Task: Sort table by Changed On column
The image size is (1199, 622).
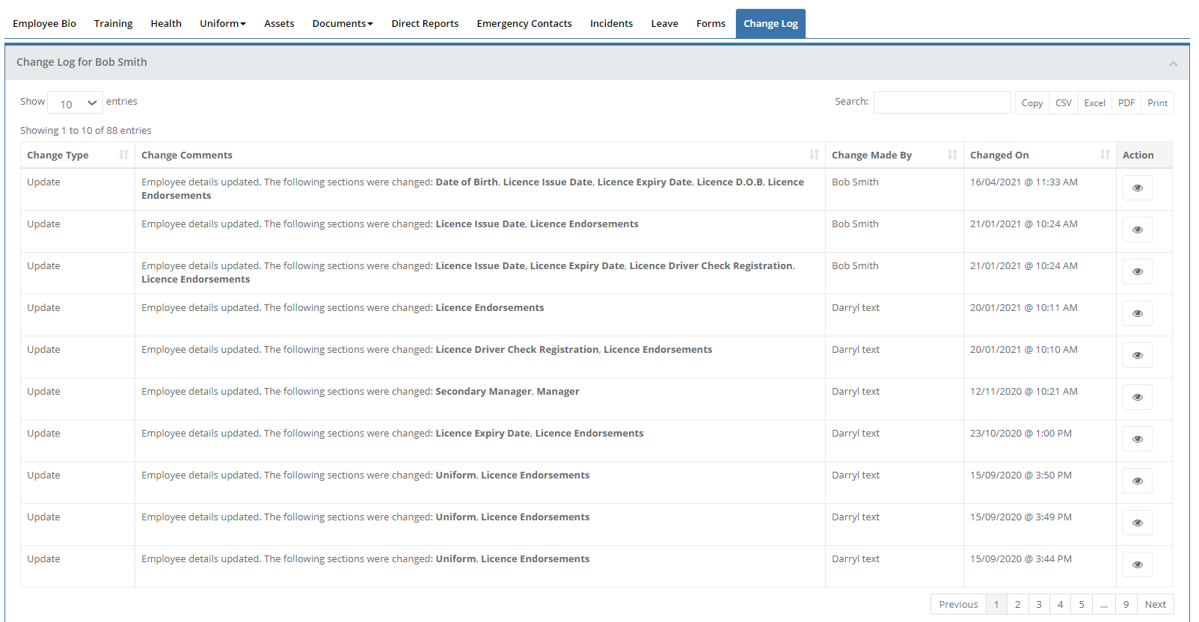Action: click(1040, 155)
